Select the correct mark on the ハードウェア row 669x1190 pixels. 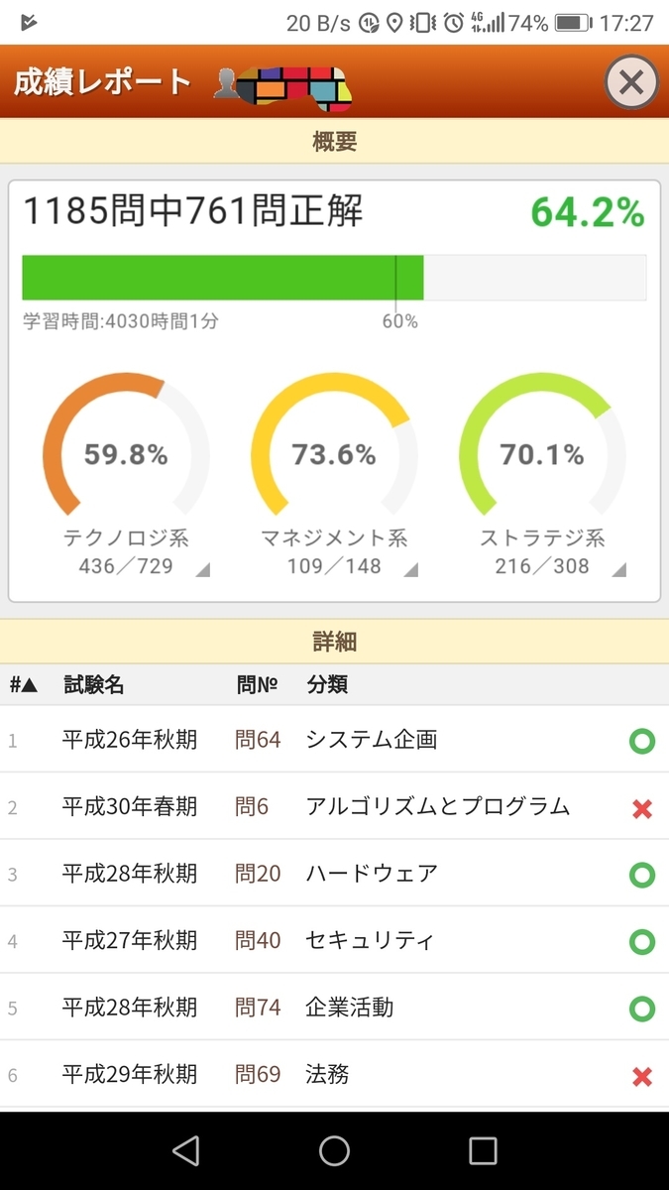(x=642, y=874)
